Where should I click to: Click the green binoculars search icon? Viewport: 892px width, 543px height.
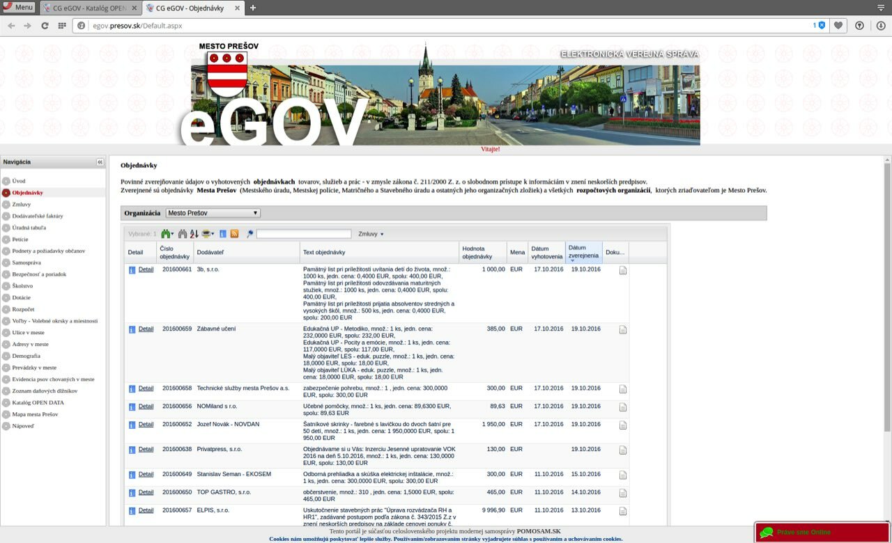pos(166,234)
